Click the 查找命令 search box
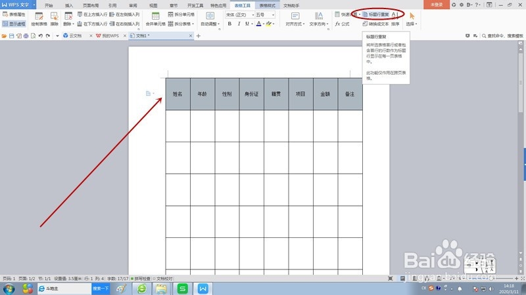526x295 pixels. pyautogui.click(x=502, y=36)
